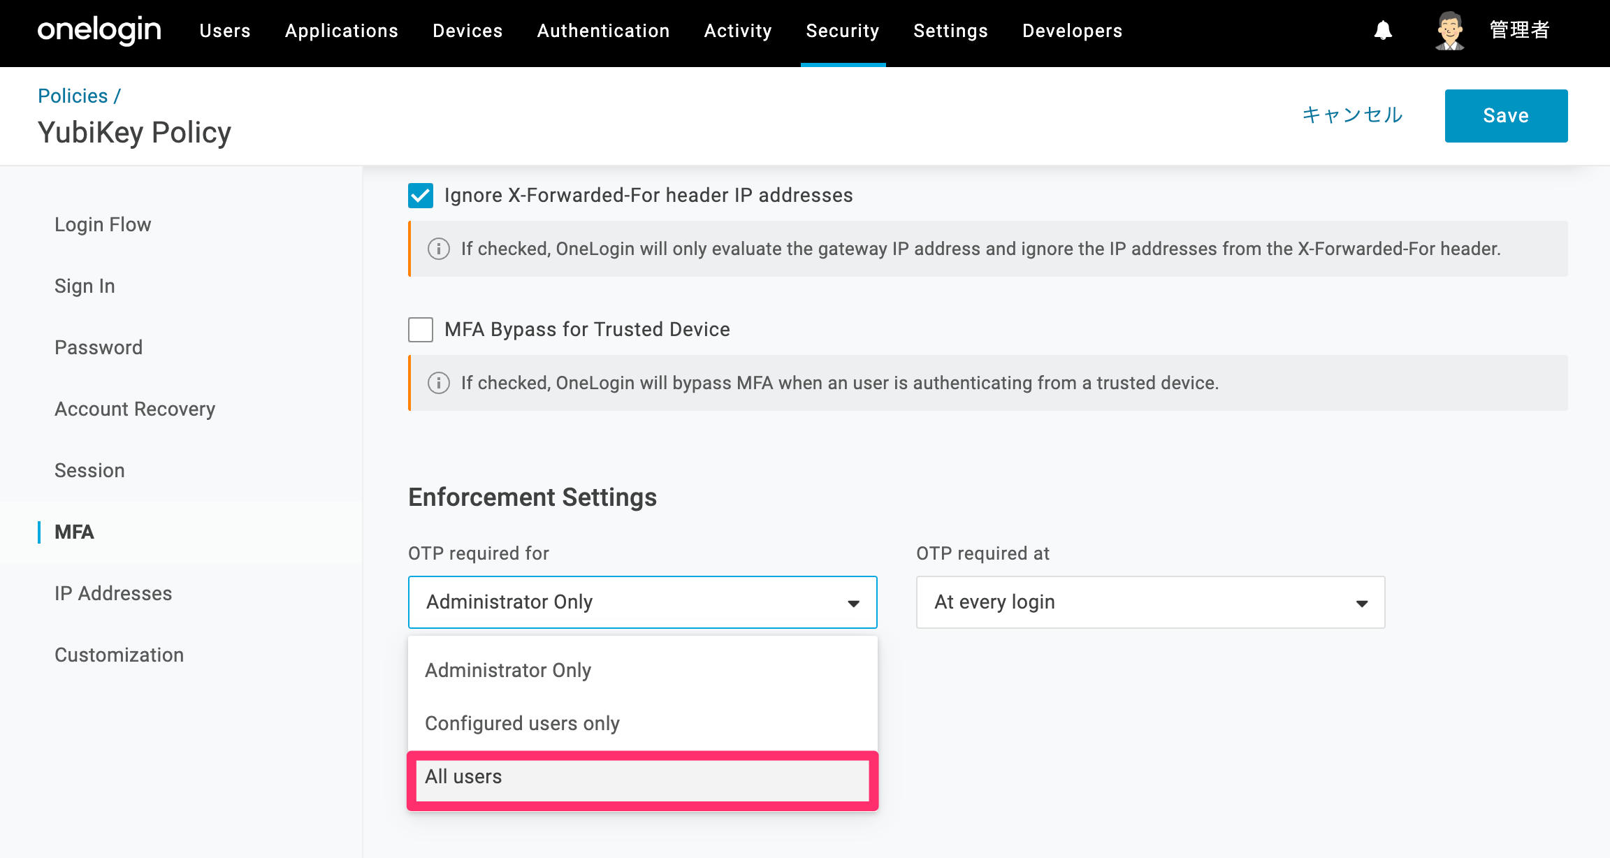Open the Activity menu
The height and width of the screenshot is (858, 1610).
tap(738, 31)
